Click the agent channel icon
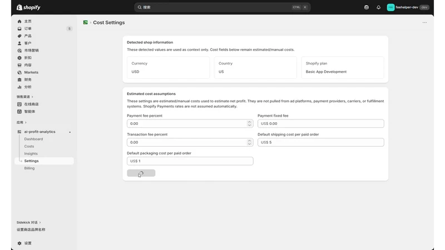This screenshot has width=445, height=250. pyautogui.click(x=19, y=112)
